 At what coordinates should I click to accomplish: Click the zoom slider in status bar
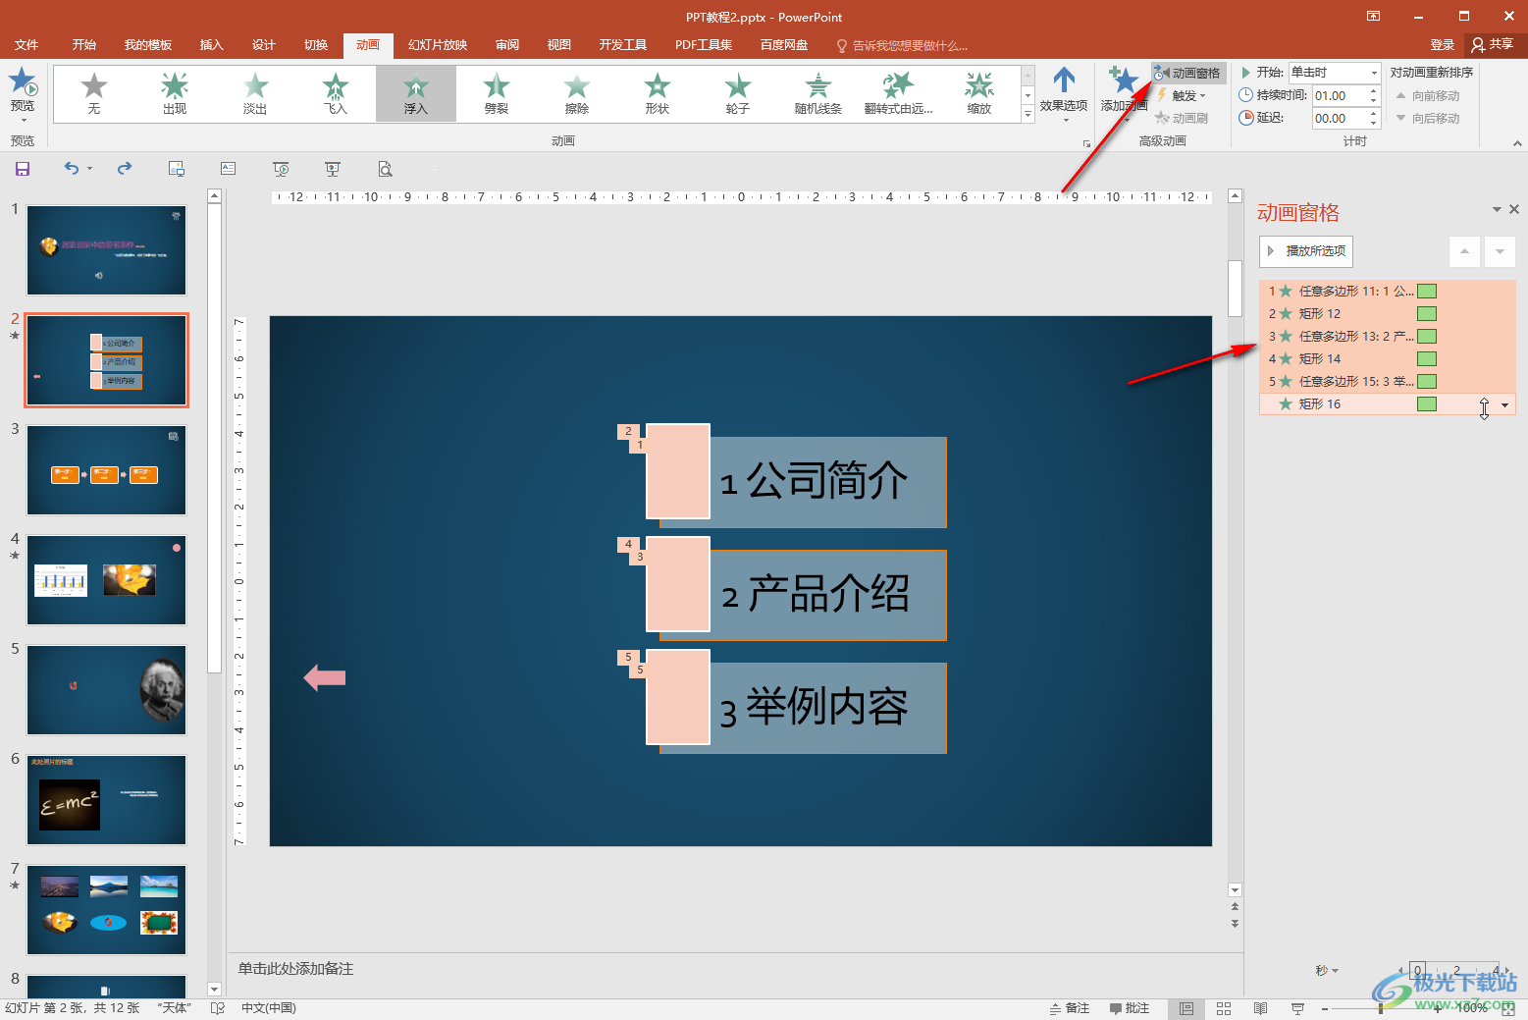pyautogui.click(x=1381, y=1008)
